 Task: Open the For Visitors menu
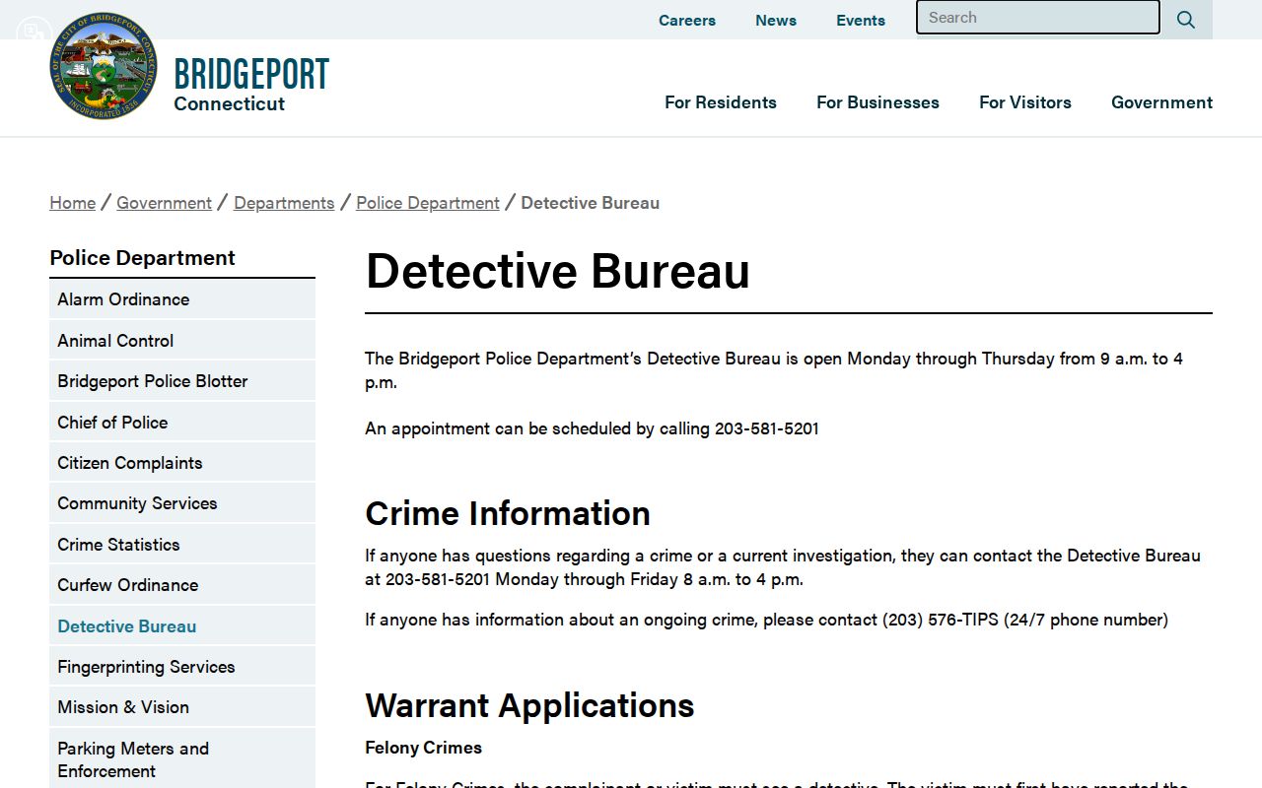pos(1025,102)
